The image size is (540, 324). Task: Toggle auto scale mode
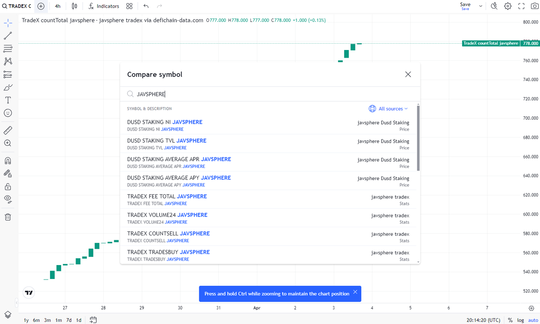click(532, 320)
